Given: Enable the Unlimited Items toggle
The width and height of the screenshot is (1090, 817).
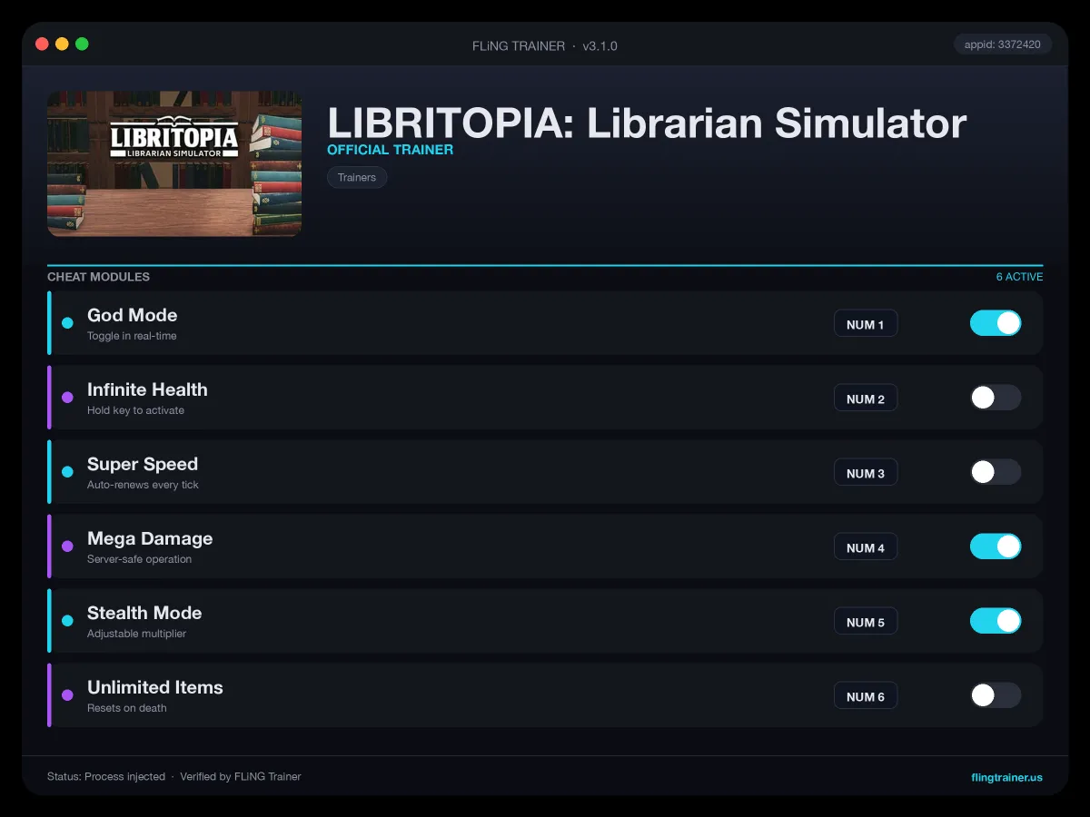Looking at the screenshot, I should click(996, 695).
